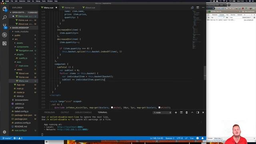Clear the DevTools console
This screenshot has height=144, width=256.
click(x=208, y=18)
